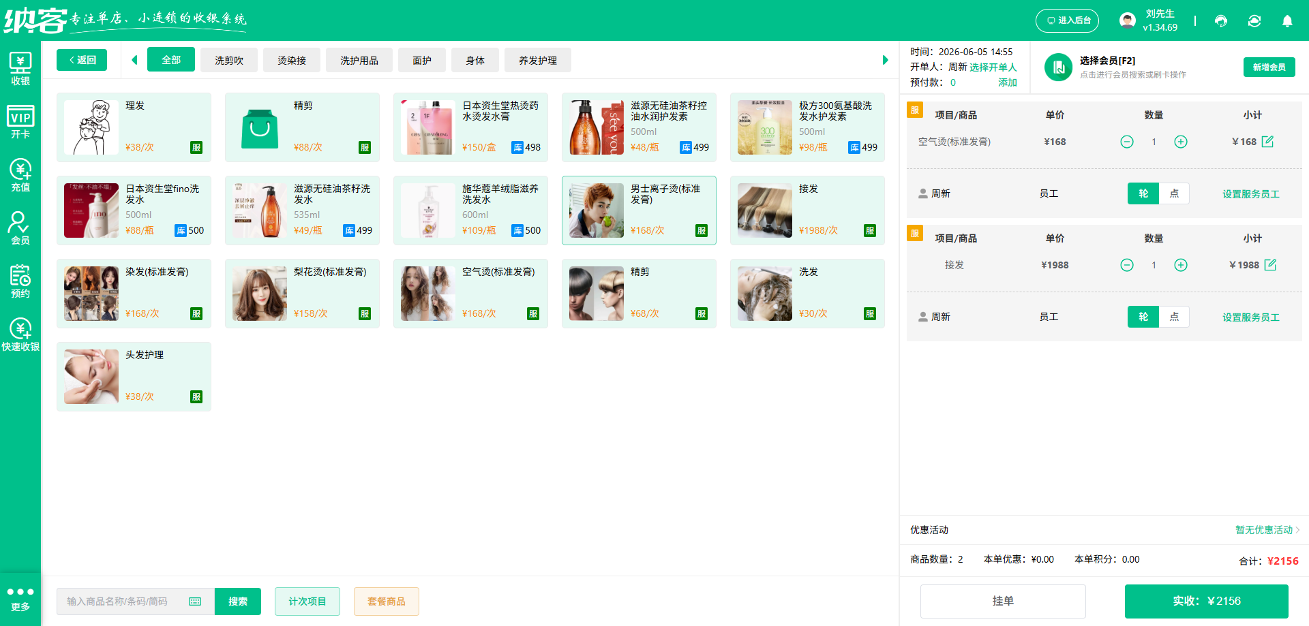The height and width of the screenshot is (626, 1309).
Task: Open the 套餐商品 button
Action: [387, 601]
